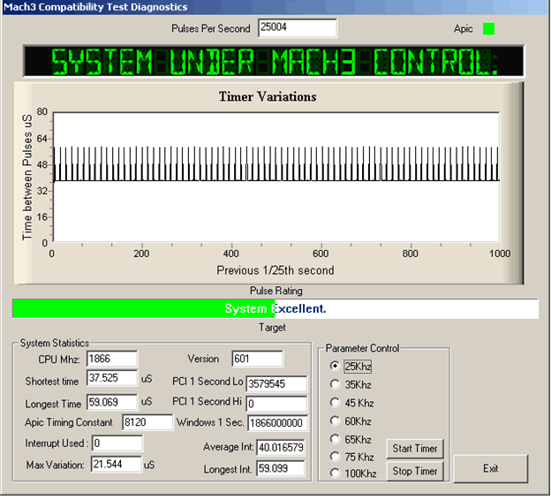Click the Max Variation field
The height and width of the screenshot is (500, 551).
tap(117, 465)
